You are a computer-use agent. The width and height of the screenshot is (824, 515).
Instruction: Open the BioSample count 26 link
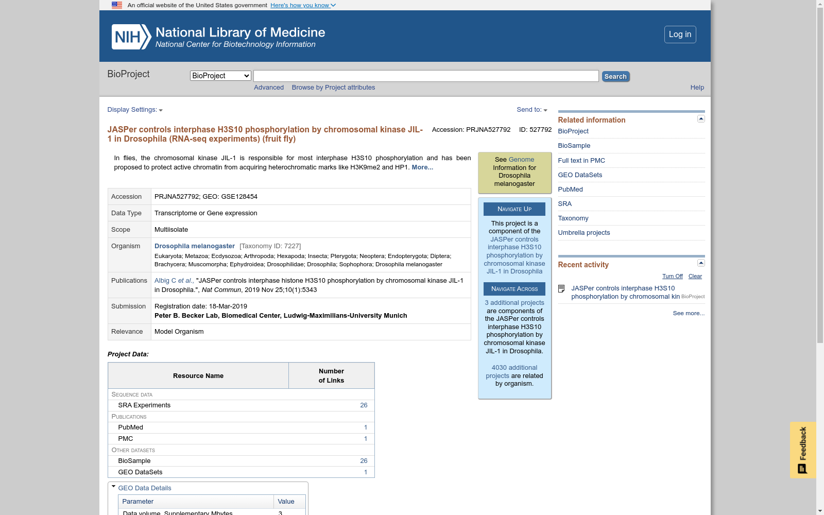[x=364, y=461]
